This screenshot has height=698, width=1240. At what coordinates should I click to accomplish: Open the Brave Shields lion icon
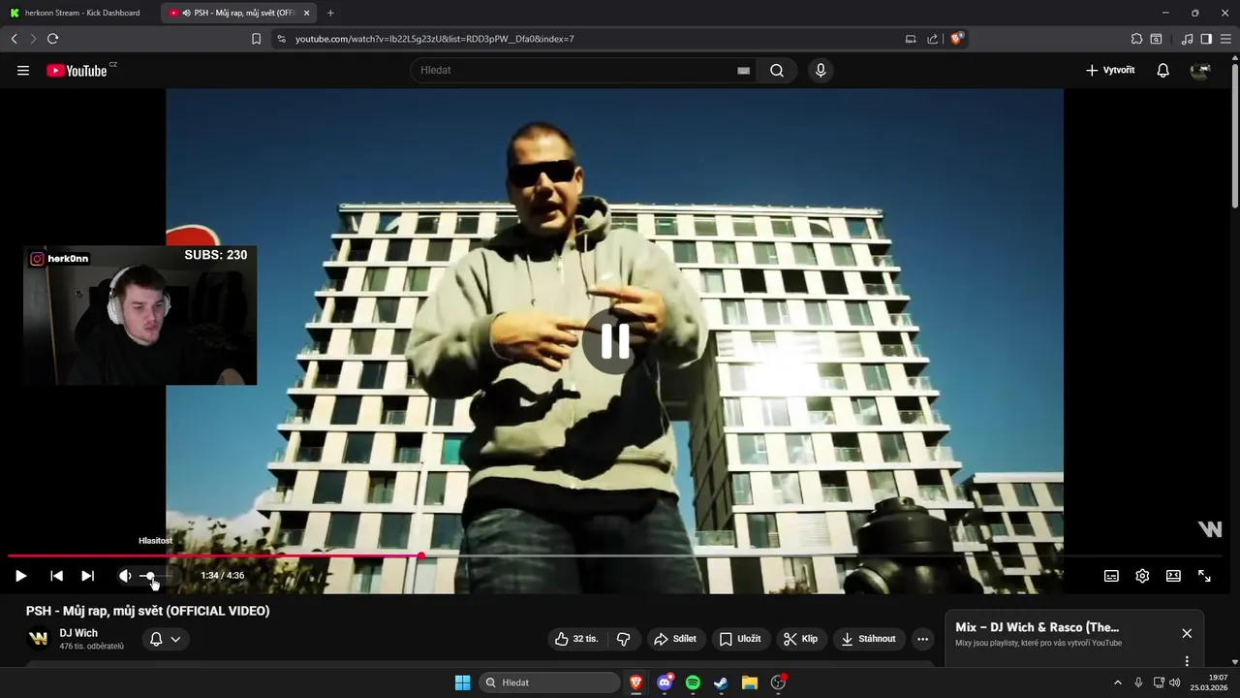(957, 39)
